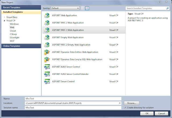Click the Dynamic Data Entities Web Application icon
The height and width of the screenshot is (118, 172).
(x=47, y=52)
